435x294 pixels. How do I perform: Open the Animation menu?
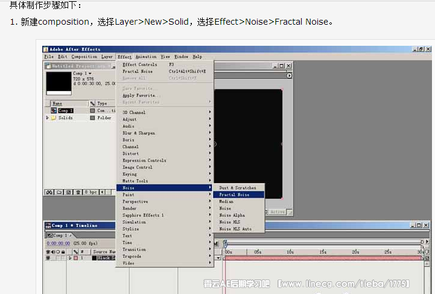pyautogui.click(x=145, y=57)
